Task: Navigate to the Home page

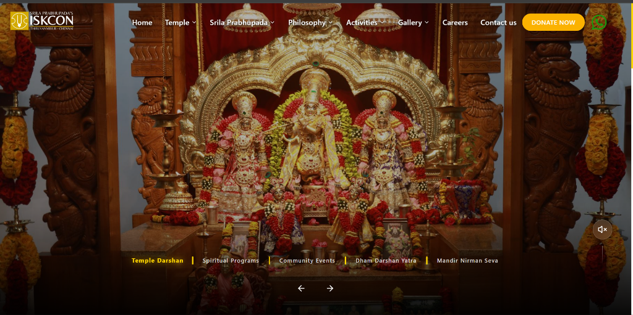Action: [x=142, y=23]
